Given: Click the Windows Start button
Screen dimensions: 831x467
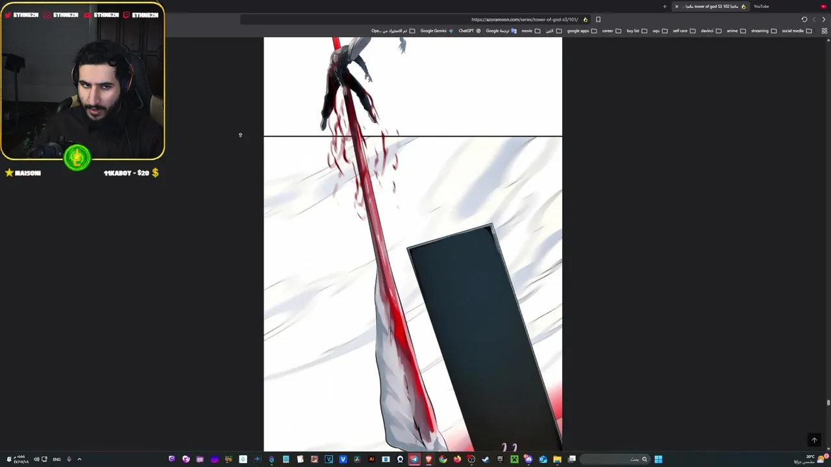Looking at the screenshot, I should click(x=658, y=459).
